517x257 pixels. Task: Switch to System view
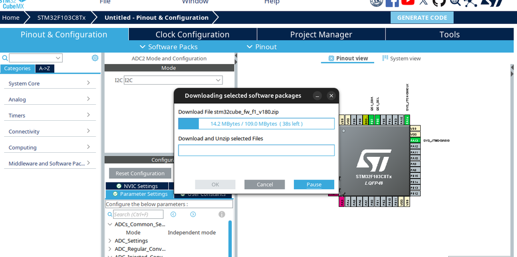point(402,58)
